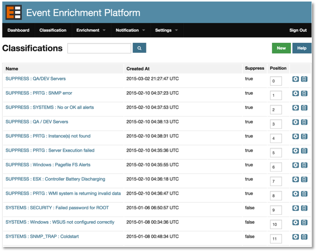Screen dimensions: 317x252
Task: Focus the Classifications search text field
Action: point(99,48)
